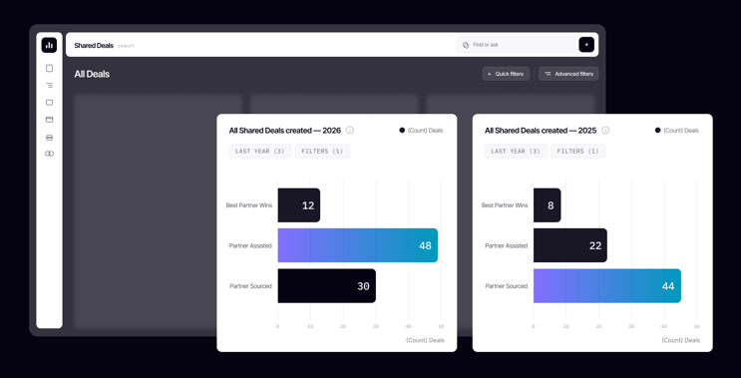Click Partner Sourced label on 2026 chart

(250, 286)
